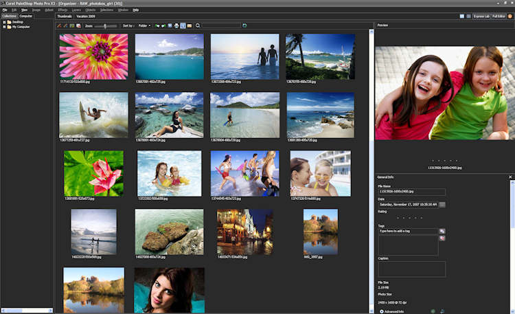Image resolution: width=515 pixels, height=314 pixels.
Task: Click the refresh icon beside the search box
Action: (x=245, y=25)
